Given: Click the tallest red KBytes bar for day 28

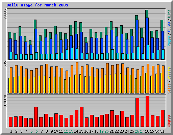Looking at the screenshot, I should point(147,111).
